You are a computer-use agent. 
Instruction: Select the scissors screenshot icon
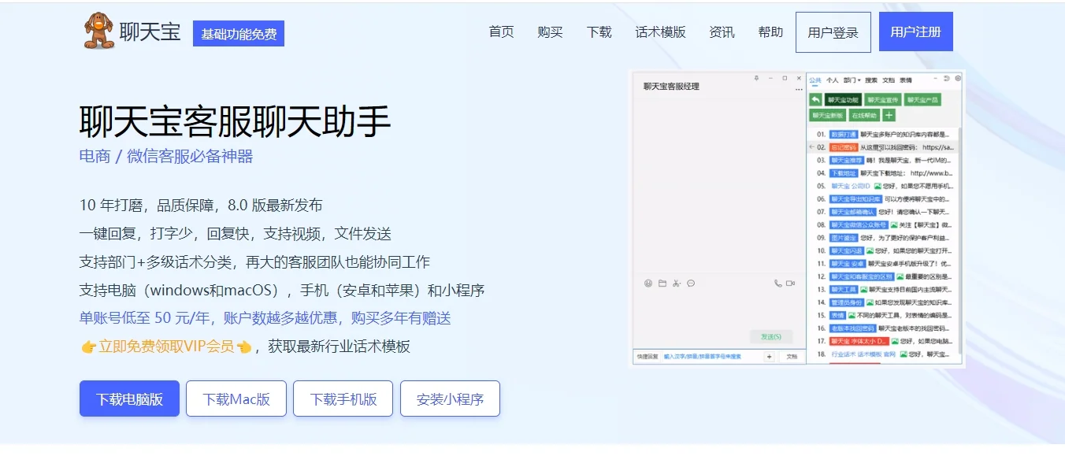coord(676,284)
